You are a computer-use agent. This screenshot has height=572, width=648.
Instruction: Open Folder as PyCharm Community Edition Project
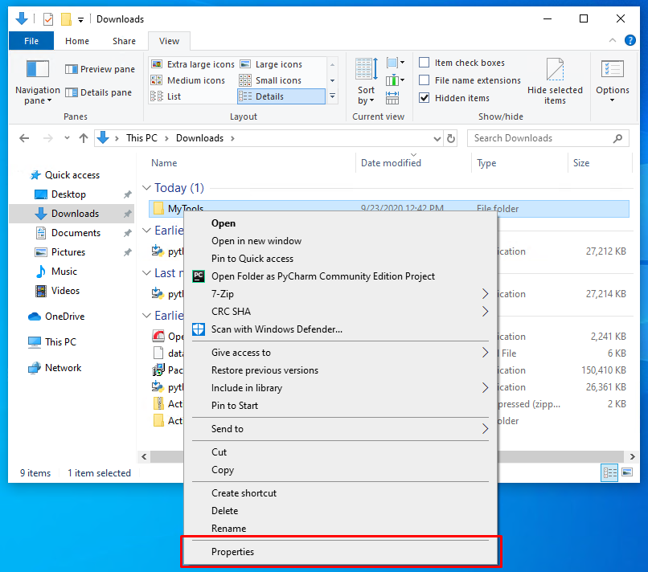coord(322,276)
